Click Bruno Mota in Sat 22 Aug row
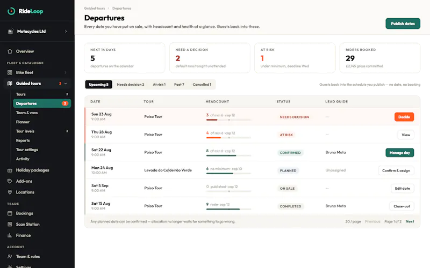The width and height of the screenshot is (430, 268). pyautogui.click(x=335, y=152)
